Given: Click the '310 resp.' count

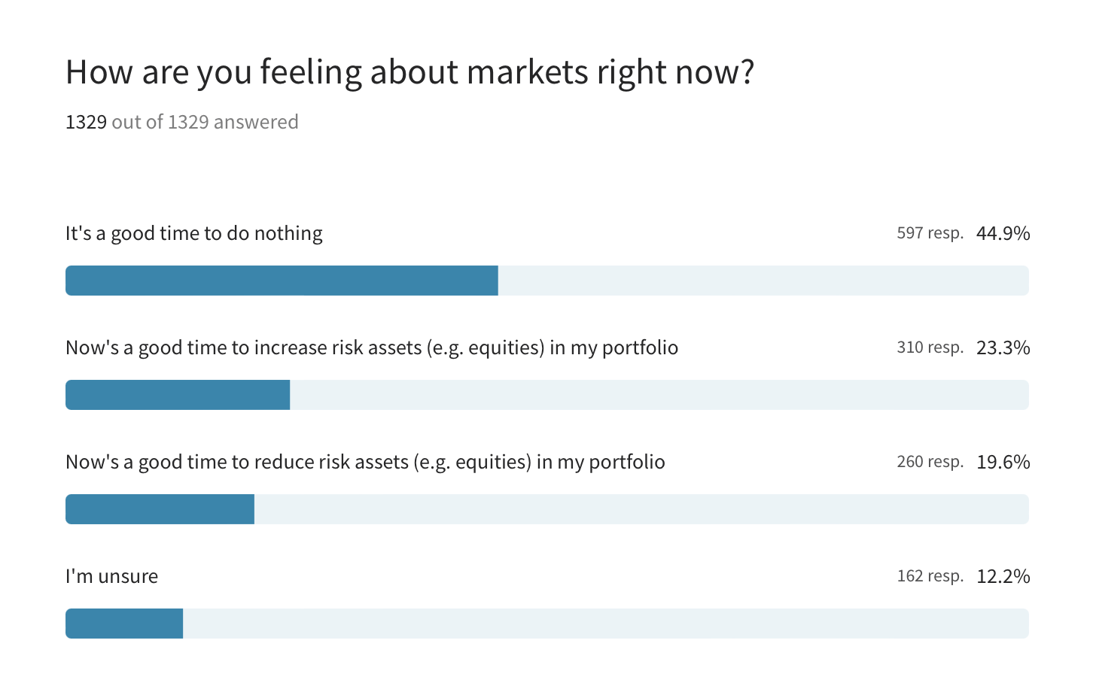Looking at the screenshot, I should (x=930, y=347).
